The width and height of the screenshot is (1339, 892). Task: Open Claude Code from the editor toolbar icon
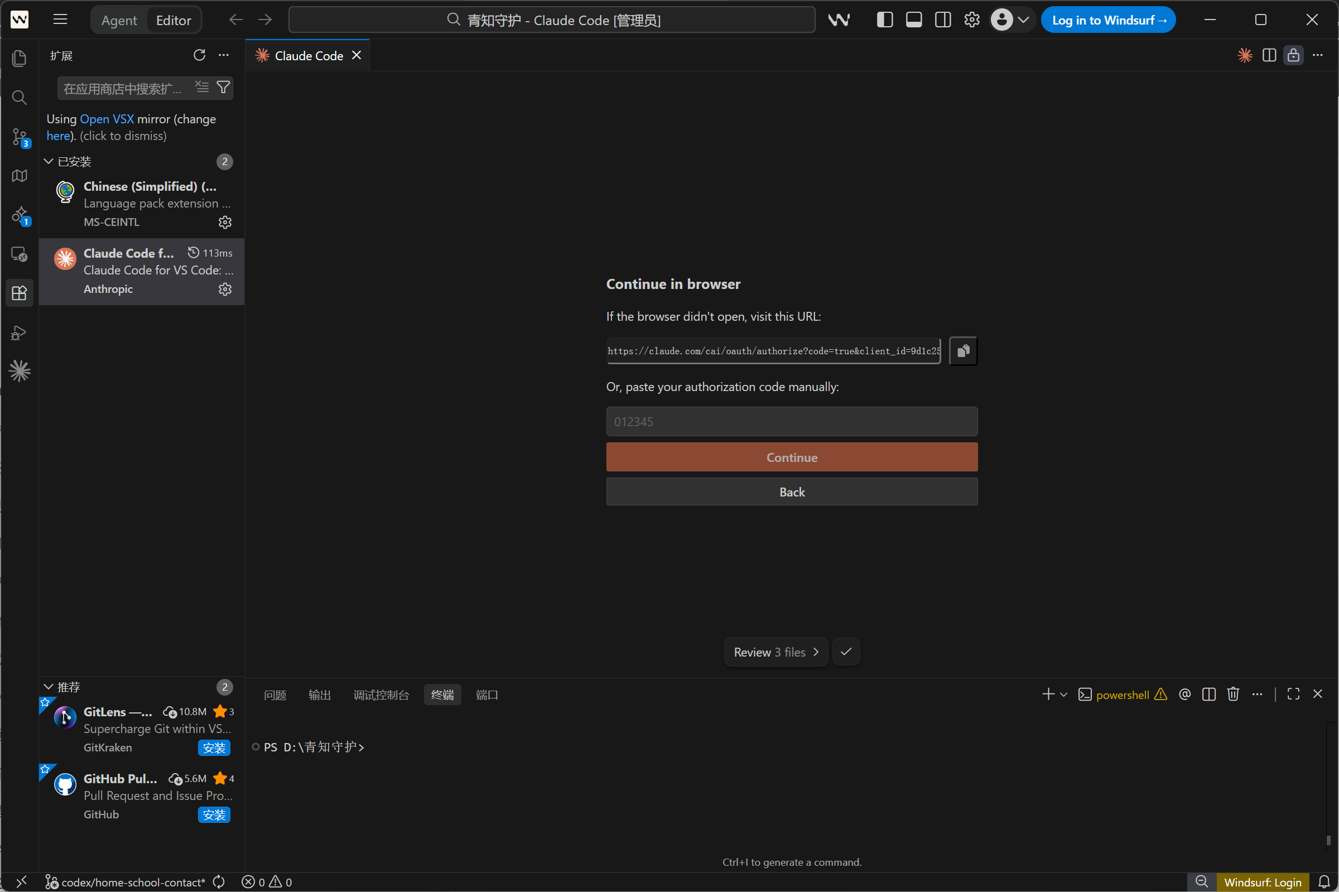point(1245,55)
